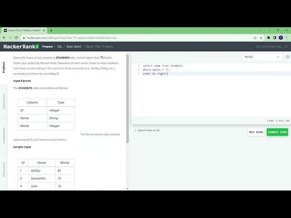Open editor settings gear icon
The height and width of the screenshot is (218, 291).
[288, 57]
